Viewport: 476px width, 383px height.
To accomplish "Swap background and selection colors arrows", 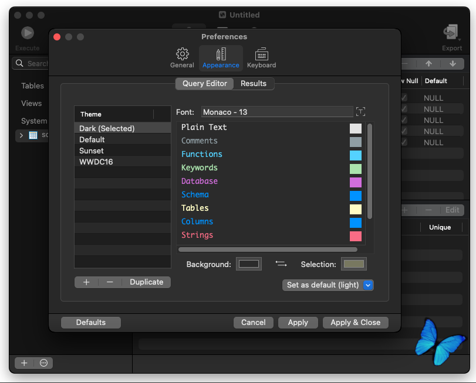I will 281,264.
